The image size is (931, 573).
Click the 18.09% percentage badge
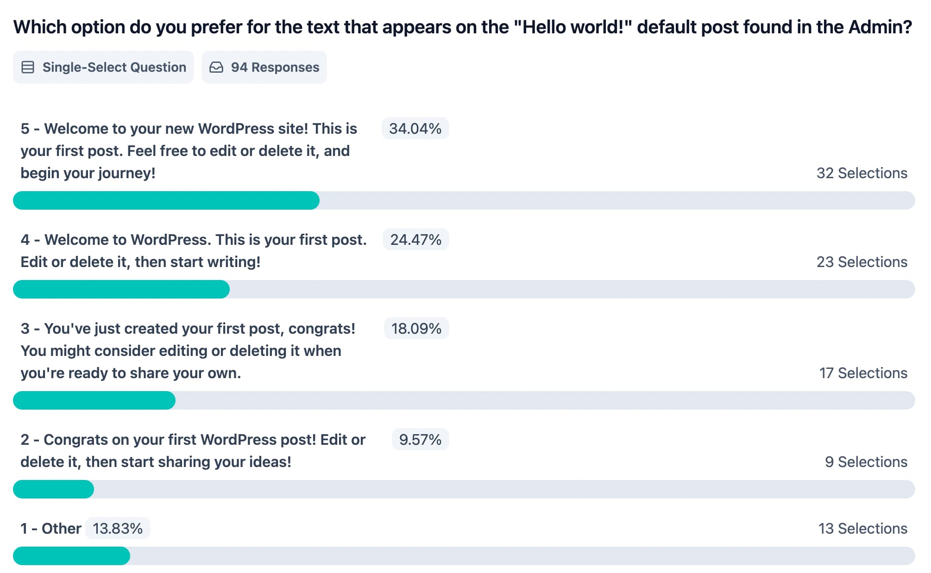416,329
